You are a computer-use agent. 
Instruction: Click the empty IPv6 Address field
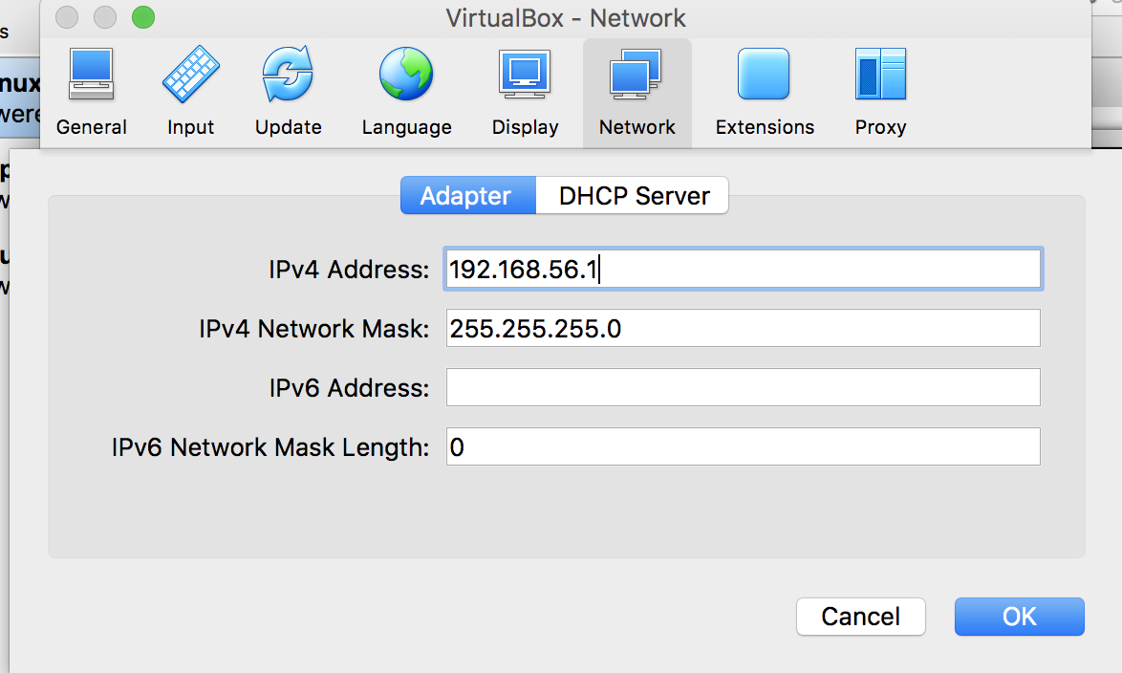[743, 387]
